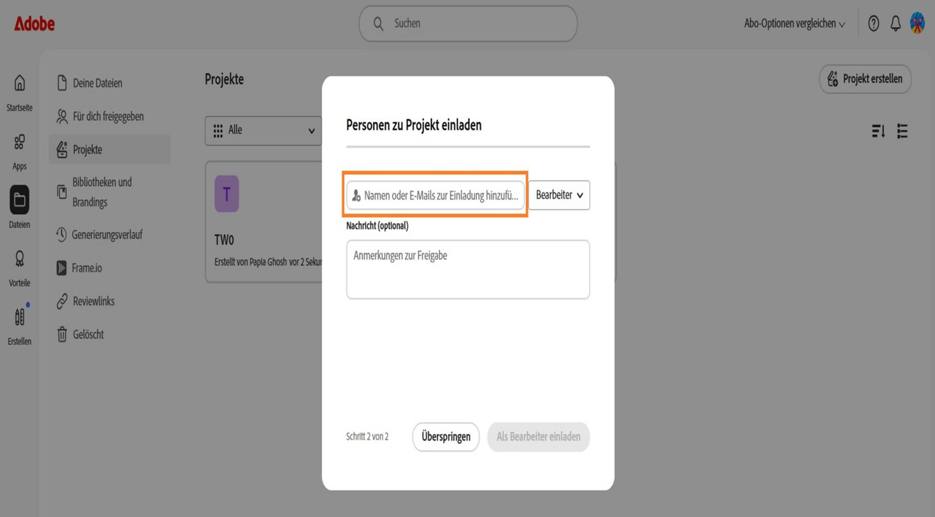The height and width of the screenshot is (517, 935).
Task: Focus the Anmerkungen zur Freigabe message box
Action: coord(468,269)
